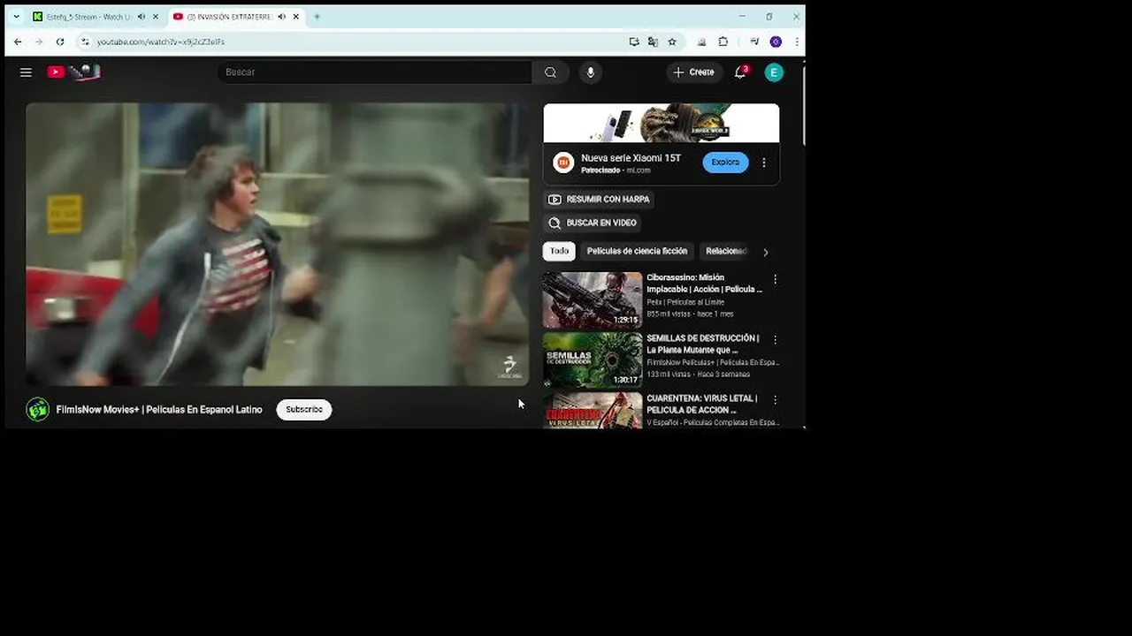Click the video player to pause
The height and width of the screenshot is (636, 1132).
coord(278,245)
